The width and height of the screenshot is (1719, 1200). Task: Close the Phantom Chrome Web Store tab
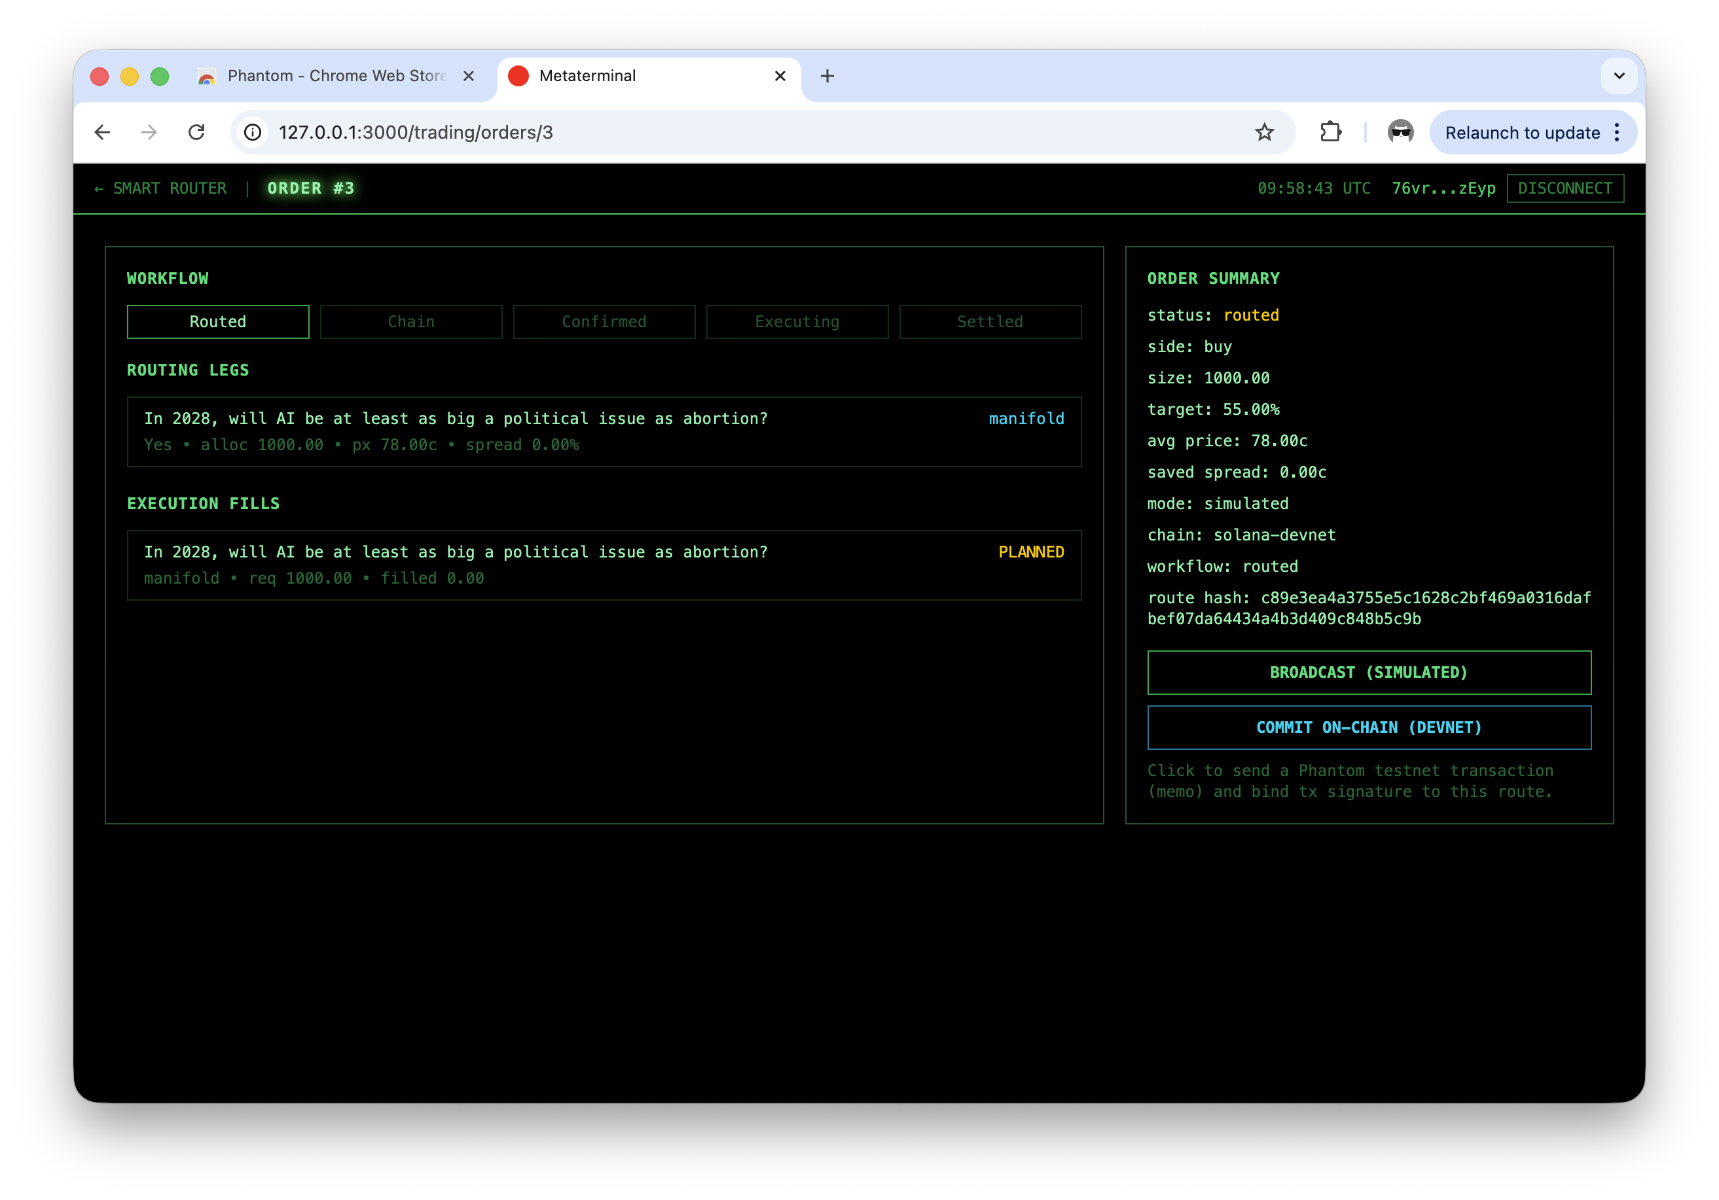469,77
